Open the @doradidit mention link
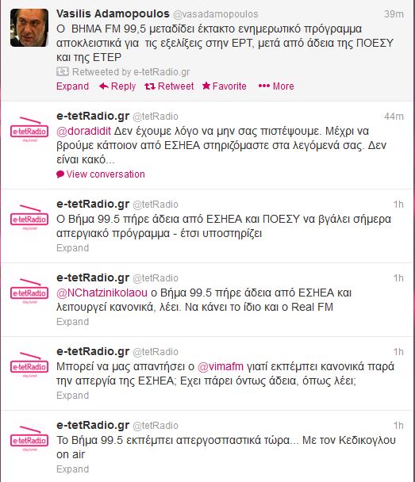The image size is (415, 482). coord(83,131)
